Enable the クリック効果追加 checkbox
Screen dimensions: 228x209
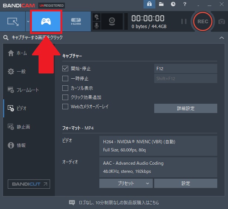click(65, 97)
